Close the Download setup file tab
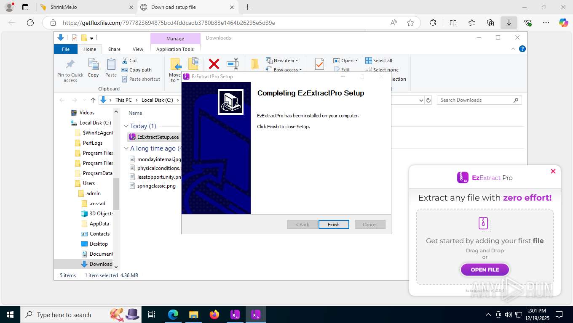This screenshot has width=573, height=323. 232,7
